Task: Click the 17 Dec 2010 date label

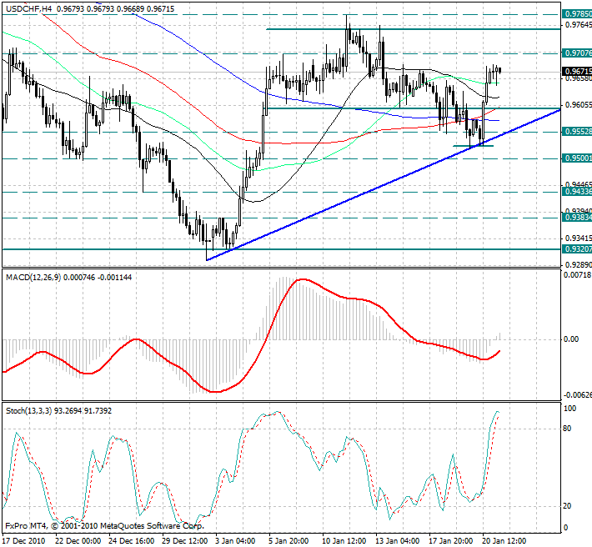Action: coord(23,541)
